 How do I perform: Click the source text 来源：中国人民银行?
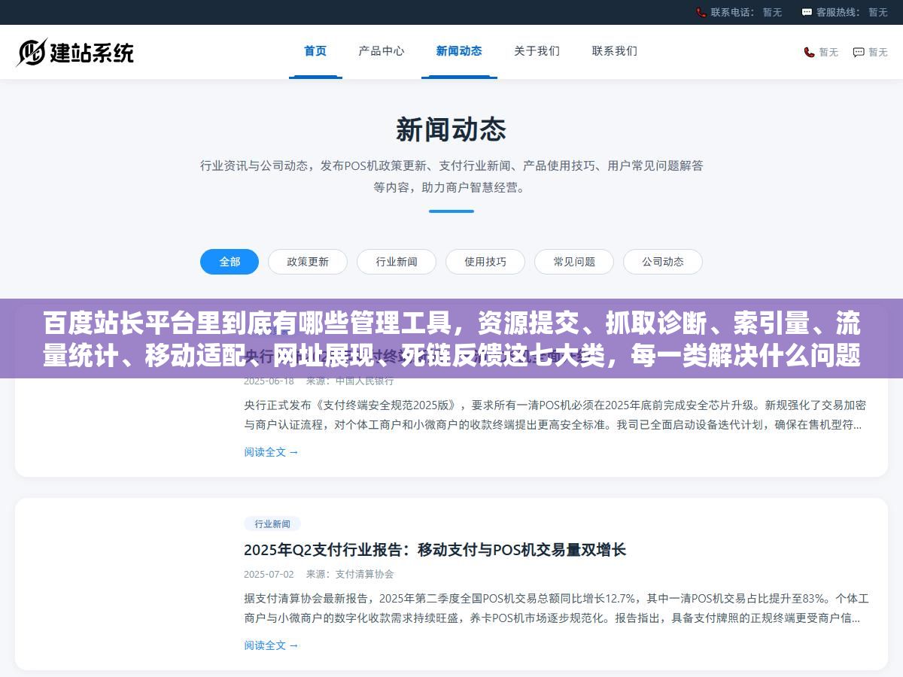pos(350,381)
